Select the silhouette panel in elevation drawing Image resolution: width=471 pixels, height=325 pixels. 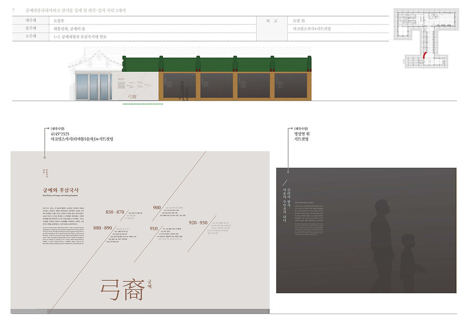click(x=180, y=85)
